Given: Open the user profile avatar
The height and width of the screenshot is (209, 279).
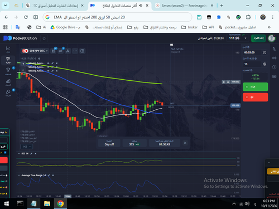Looking at the screenshot, I should (x=272, y=38).
